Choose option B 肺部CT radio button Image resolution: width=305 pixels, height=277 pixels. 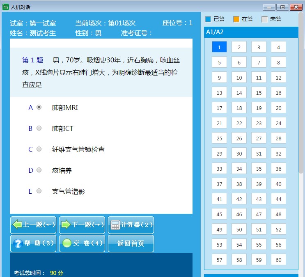[x=39, y=128]
